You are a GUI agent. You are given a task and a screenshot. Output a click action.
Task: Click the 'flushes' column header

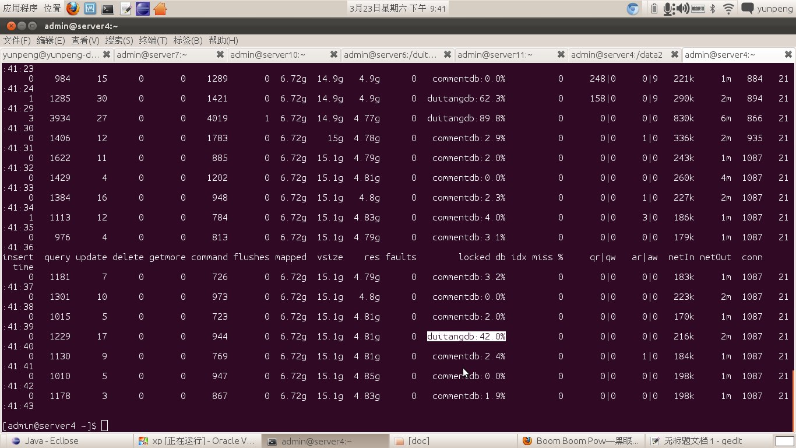(251, 257)
